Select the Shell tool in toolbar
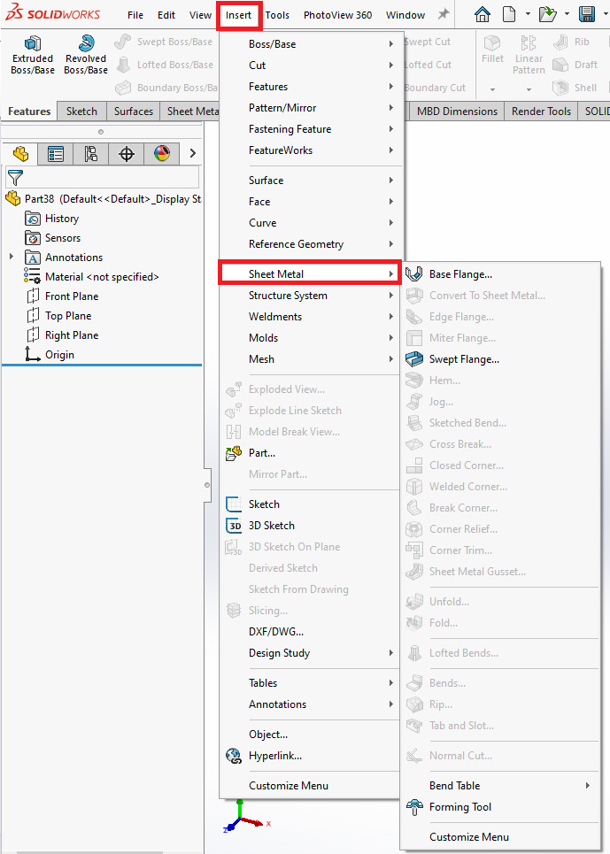The image size is (610, 854). (575, 88)
